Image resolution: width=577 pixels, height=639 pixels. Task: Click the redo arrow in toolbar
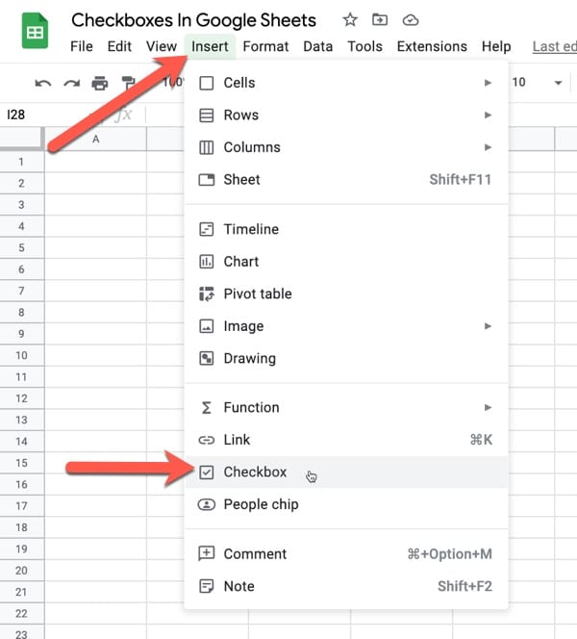[x=72, y=84]
